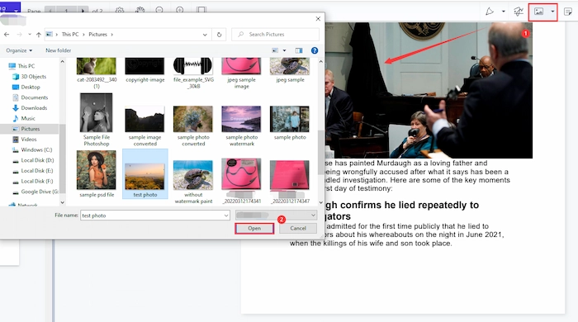Expand the chevron after Pictures in address bar
This screenshot has width=578, height=322.
[112, 35]
